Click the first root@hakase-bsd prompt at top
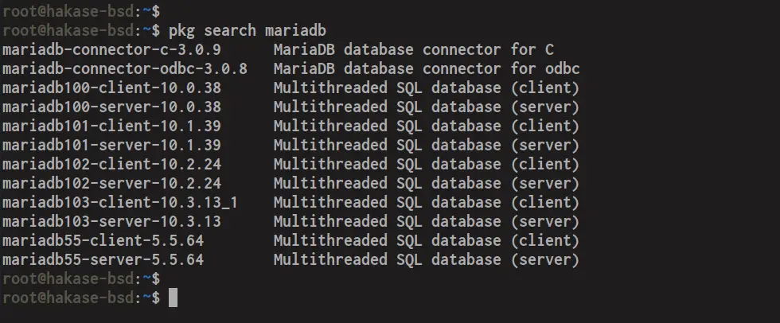This screenshot has height=323, width=780. 81,11
